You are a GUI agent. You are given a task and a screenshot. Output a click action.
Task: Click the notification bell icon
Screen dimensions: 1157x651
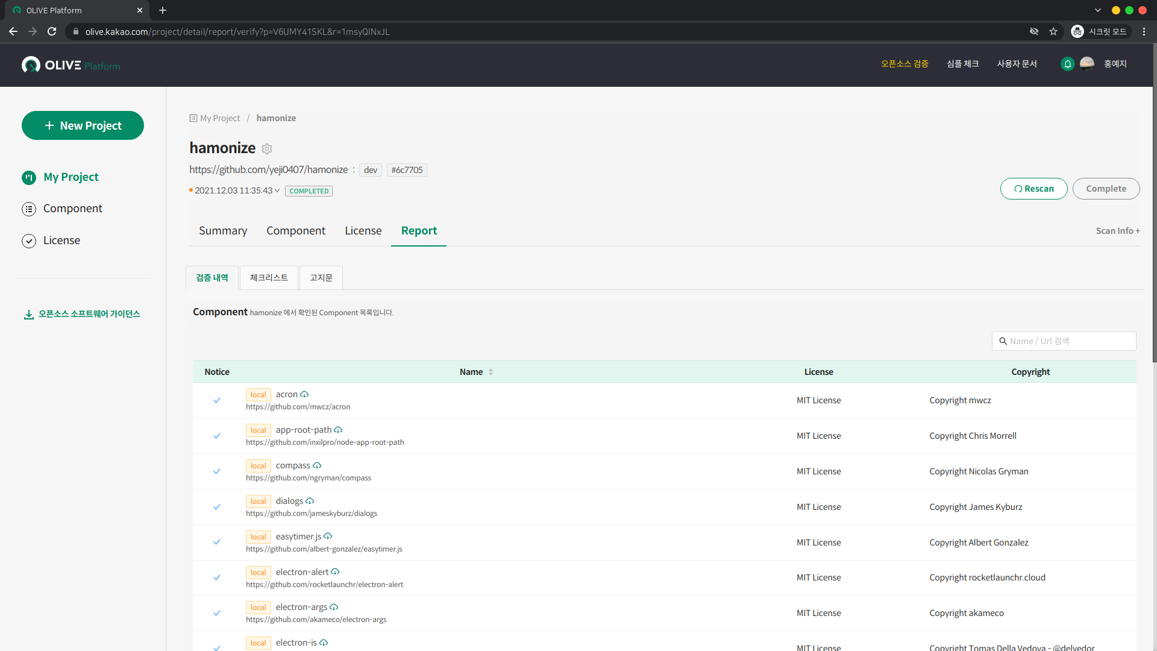tap(1067, 64)
